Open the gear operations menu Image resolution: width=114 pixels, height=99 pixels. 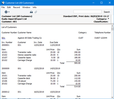coord(7,12)
